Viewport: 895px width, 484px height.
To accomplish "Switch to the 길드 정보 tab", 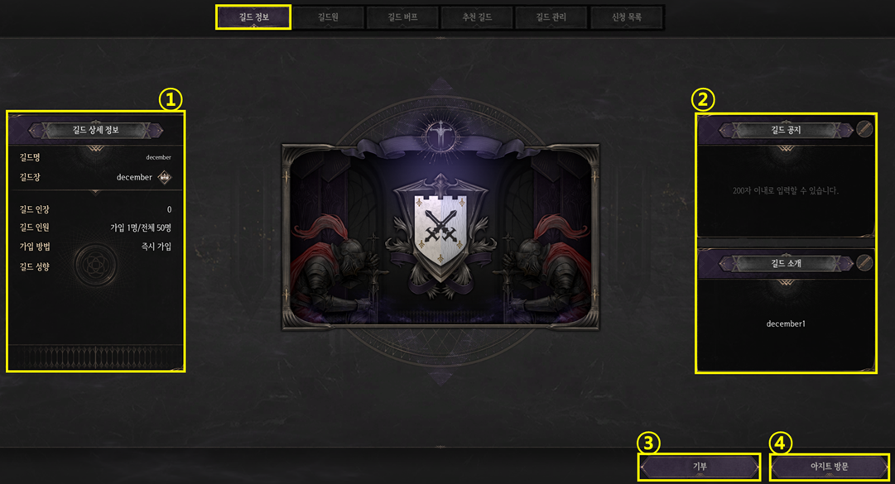I will (253, 17).
